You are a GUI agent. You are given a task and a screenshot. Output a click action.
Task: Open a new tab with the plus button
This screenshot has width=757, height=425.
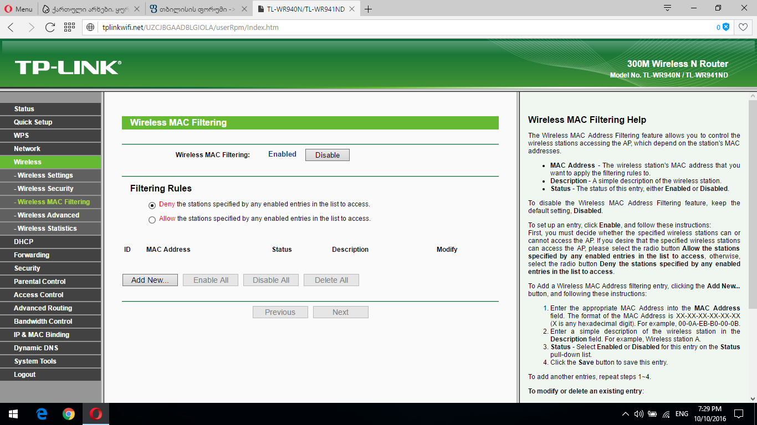coord(369,9)
